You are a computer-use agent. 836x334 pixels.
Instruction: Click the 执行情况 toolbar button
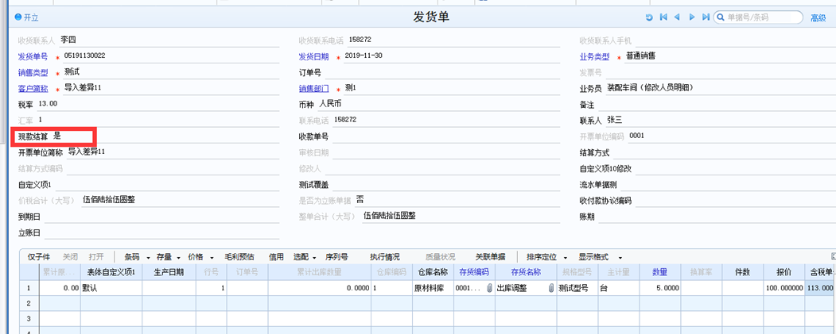pyautogui.click(x=385, y=257)
